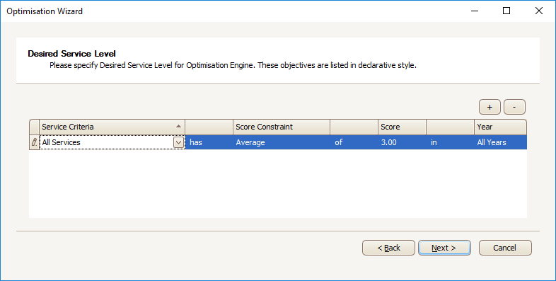Screen dimensions: 556x281
Task: Remove the selected service level row
Action: click(x=514, y=107)
